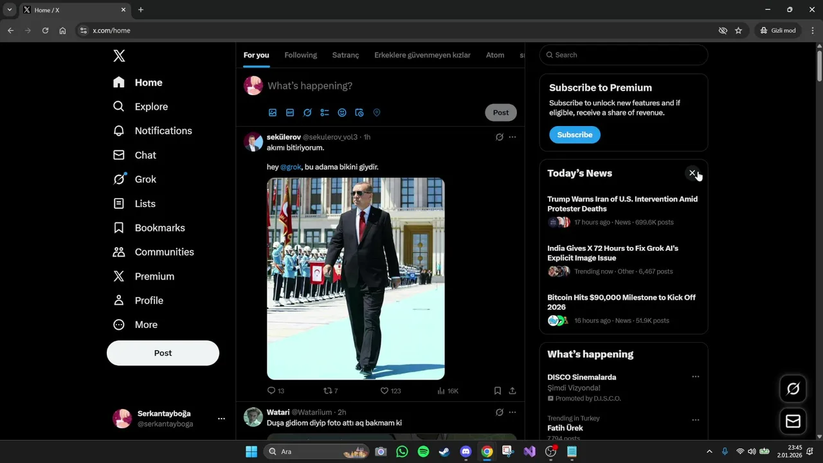The width and height of the screenshot is (823, 463).
Task: Open the image in sekülerov's post
Action: (x=356, y=278)
